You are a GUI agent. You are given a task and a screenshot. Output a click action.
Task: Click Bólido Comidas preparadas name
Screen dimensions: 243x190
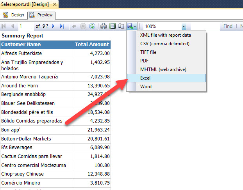pyautogui.click(x=32, y=121)
